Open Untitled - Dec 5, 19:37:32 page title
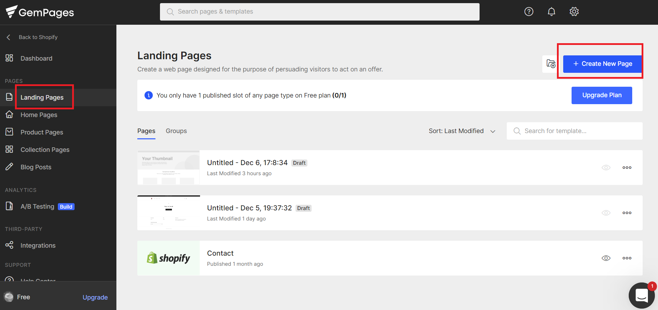Viewport: 658px width, 310px height. pyautogui.click(x=249, y=208)
